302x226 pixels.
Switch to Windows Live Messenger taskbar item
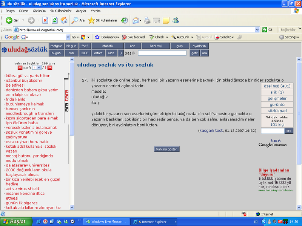tap(106, 222)
